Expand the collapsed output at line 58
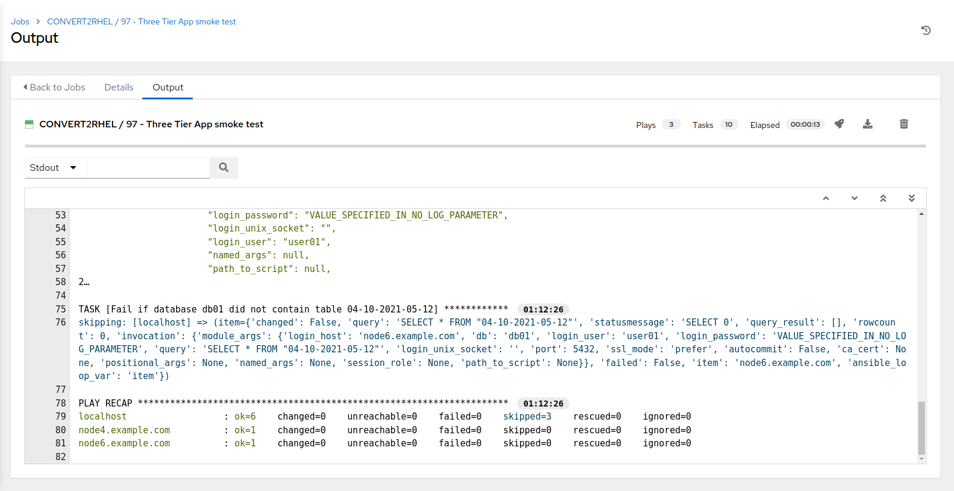 click(84, 282)
